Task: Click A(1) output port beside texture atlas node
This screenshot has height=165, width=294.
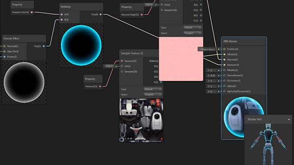Action: 161,82
